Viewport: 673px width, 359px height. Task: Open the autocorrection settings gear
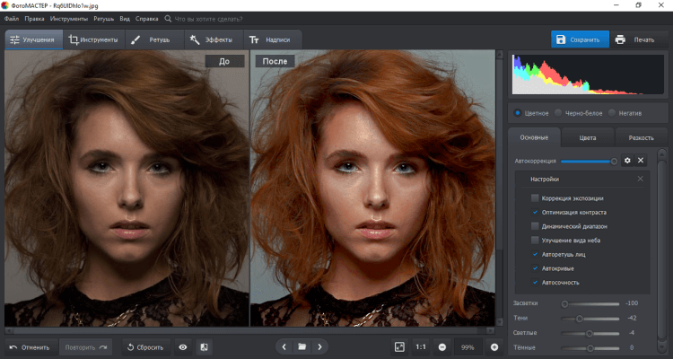[628, 161]
